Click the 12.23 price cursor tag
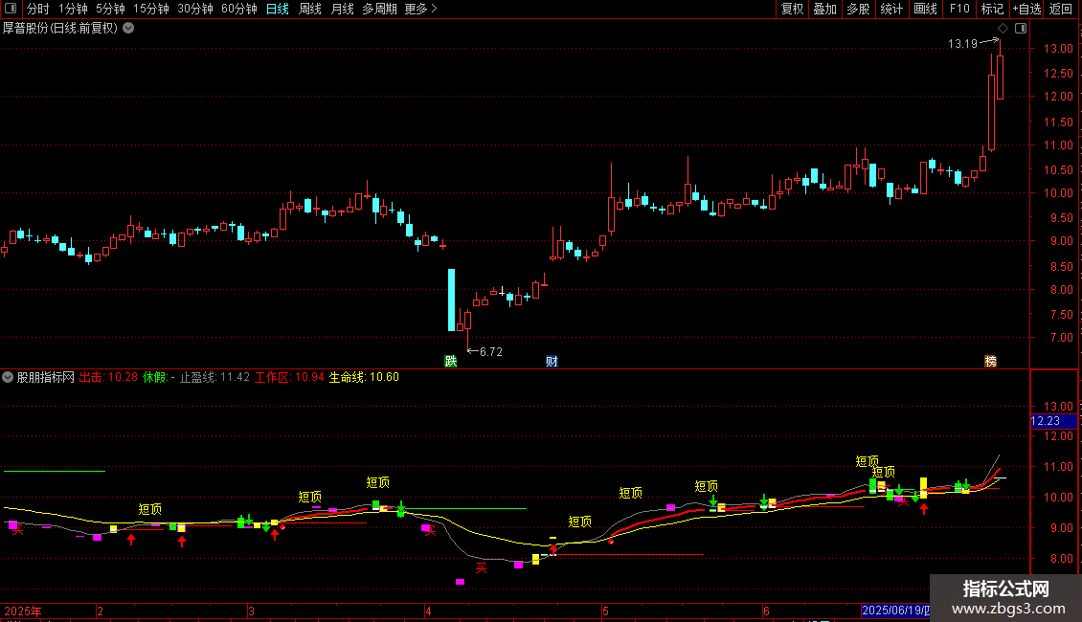The width and height of the screenshot is (1082, 622). [1053, 421]
